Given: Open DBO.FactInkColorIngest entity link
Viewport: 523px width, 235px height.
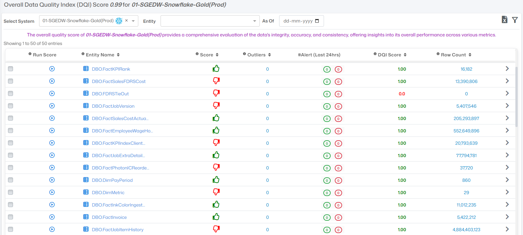Looking at the screenshot, I should 119,205.
